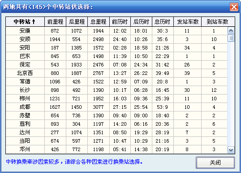The image size is (241, 173).
Task: Sort by 总历时 column header
Action: click(163, 22)
